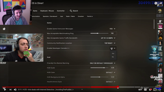Adjust HUD Background Alpha slider
The width and height of the screenshot is (164, 92).
point(99,77)
